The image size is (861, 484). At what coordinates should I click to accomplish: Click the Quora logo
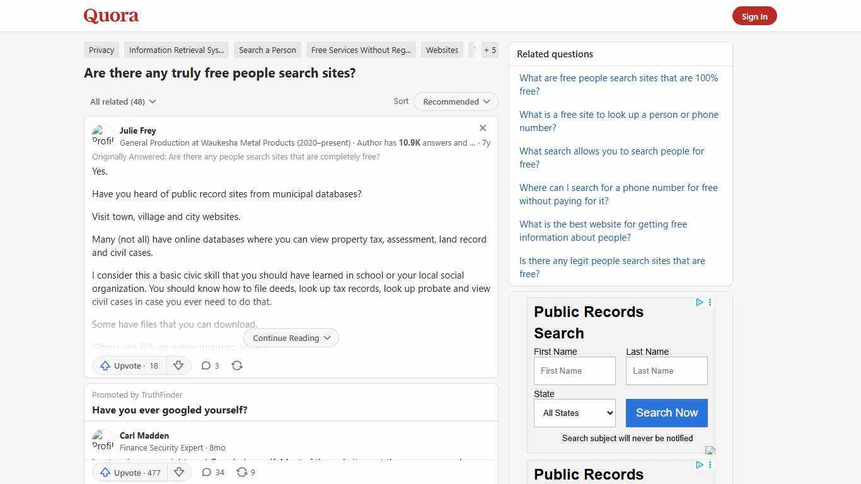(x=110, y=16)
